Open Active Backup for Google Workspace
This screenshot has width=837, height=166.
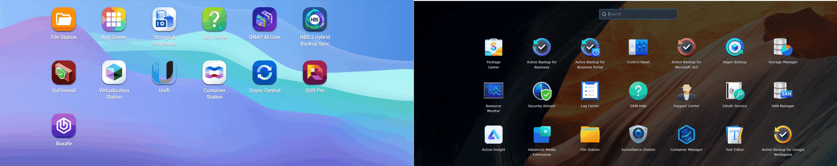783,135
